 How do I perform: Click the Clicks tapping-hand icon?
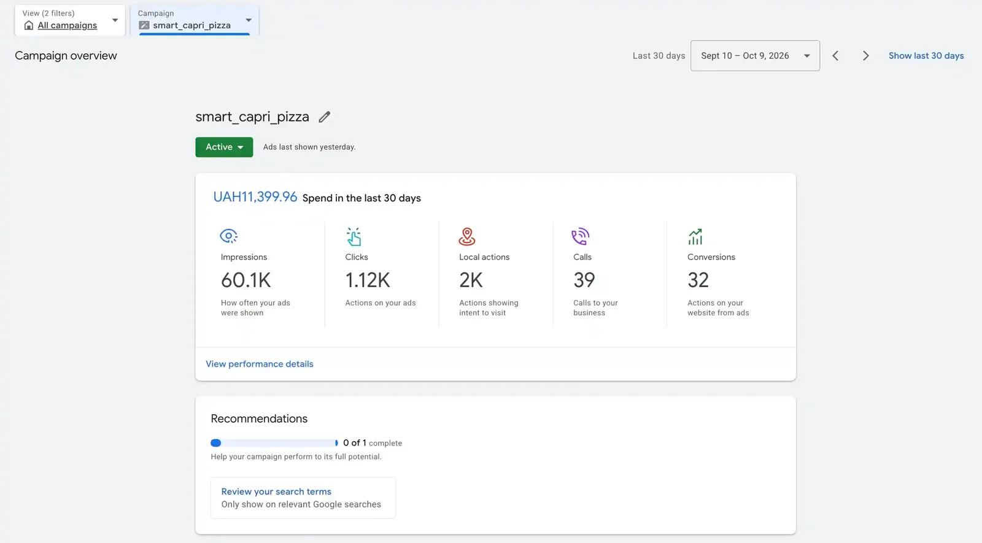pyautogui.click(x=354, y=236)
